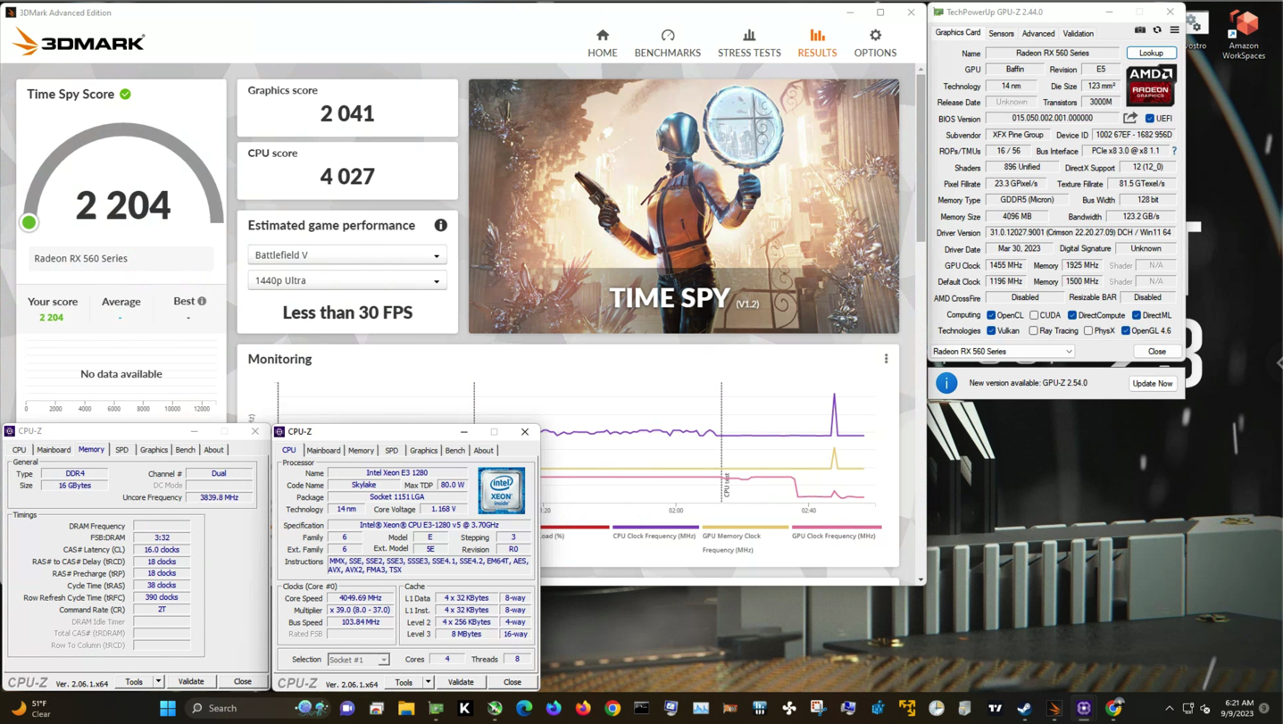Image resolution: width=1283 pixels, height=724 pixels.
Task: Toggle the Vulkan checkbox
Action: 991,331
